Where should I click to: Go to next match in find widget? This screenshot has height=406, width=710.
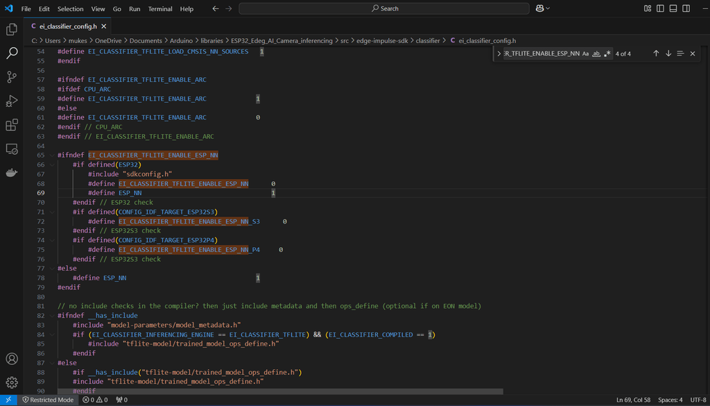(668, 53)
